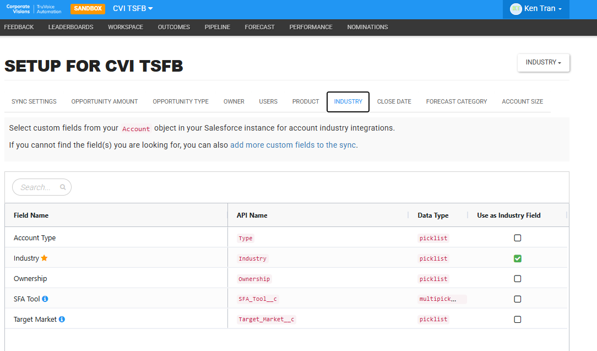This screenshot has height=351, width=597.
Task: Open the Forecast Category tab
Action: click(457, 102)
